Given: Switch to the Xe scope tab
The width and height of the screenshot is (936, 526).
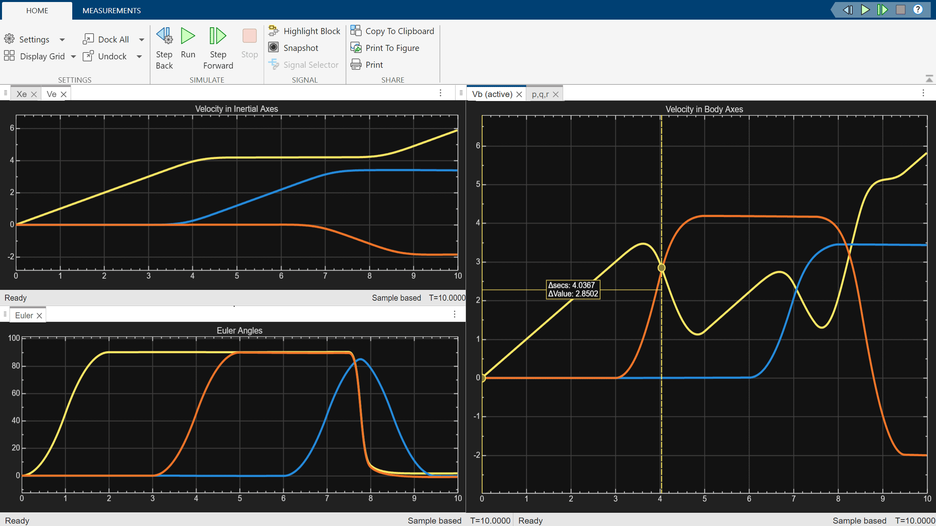Looking at the screenshot, I should point(22,94).
